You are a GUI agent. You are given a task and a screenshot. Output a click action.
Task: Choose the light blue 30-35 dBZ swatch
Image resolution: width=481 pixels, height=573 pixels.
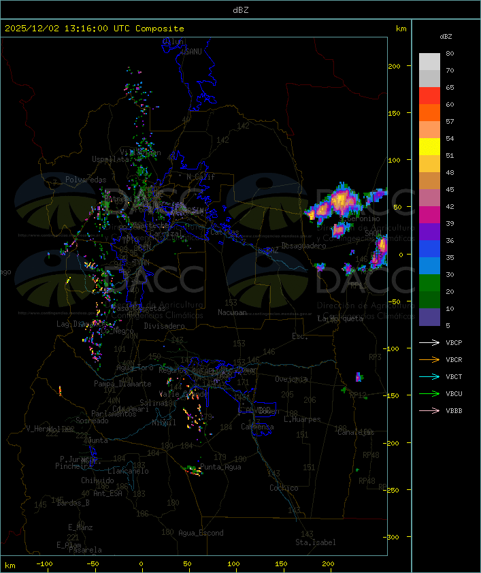click(429, 266)
